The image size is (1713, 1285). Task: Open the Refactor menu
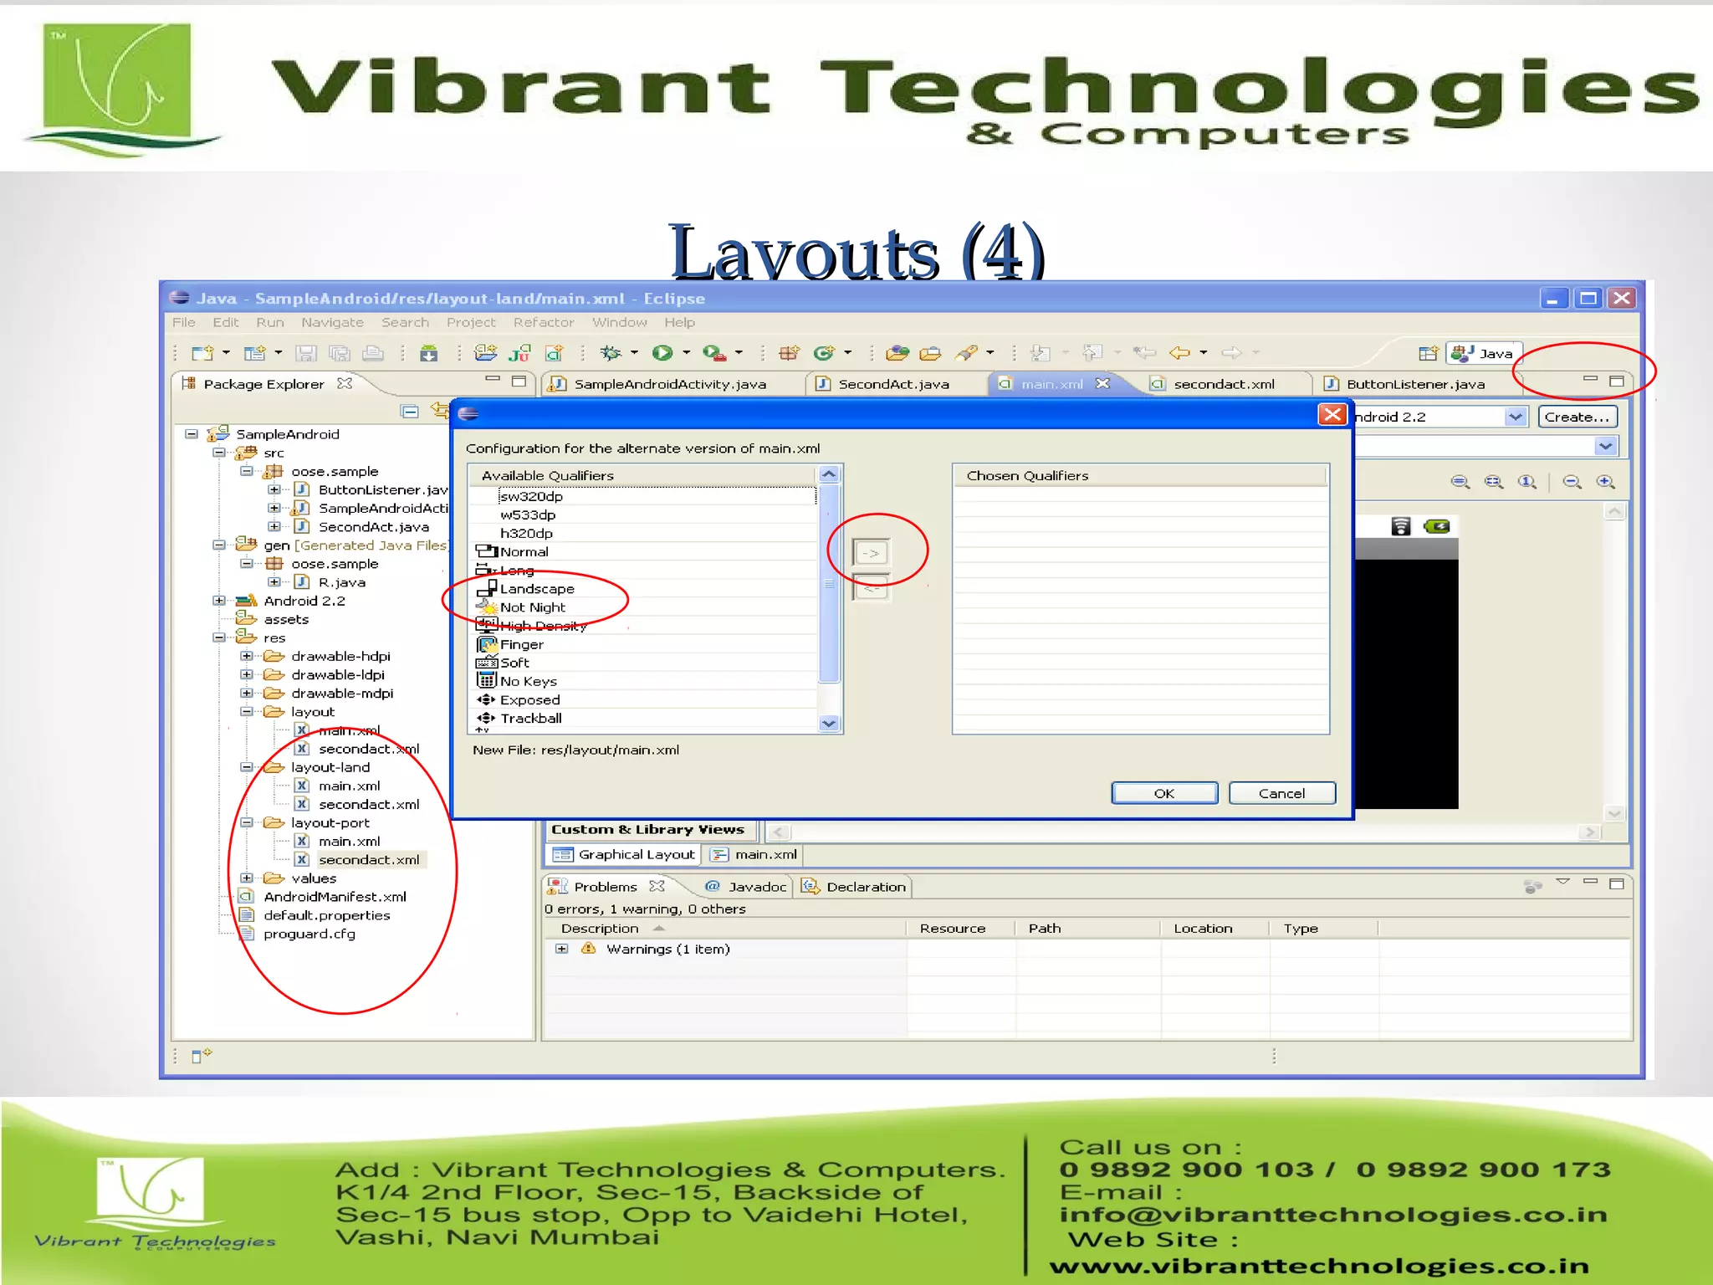(x=543, y=323)
